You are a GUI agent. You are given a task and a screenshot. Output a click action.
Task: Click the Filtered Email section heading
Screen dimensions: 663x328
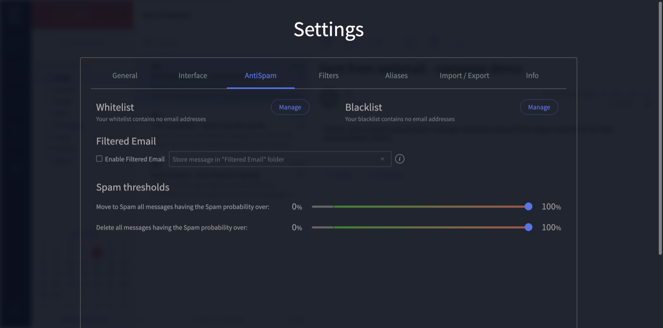126,141
